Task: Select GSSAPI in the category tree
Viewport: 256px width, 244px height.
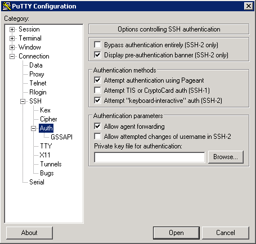Action: point(61,137)
